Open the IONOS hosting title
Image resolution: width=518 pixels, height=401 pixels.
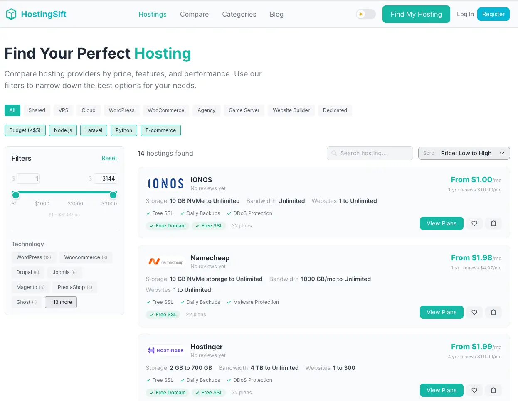point(201,180)
